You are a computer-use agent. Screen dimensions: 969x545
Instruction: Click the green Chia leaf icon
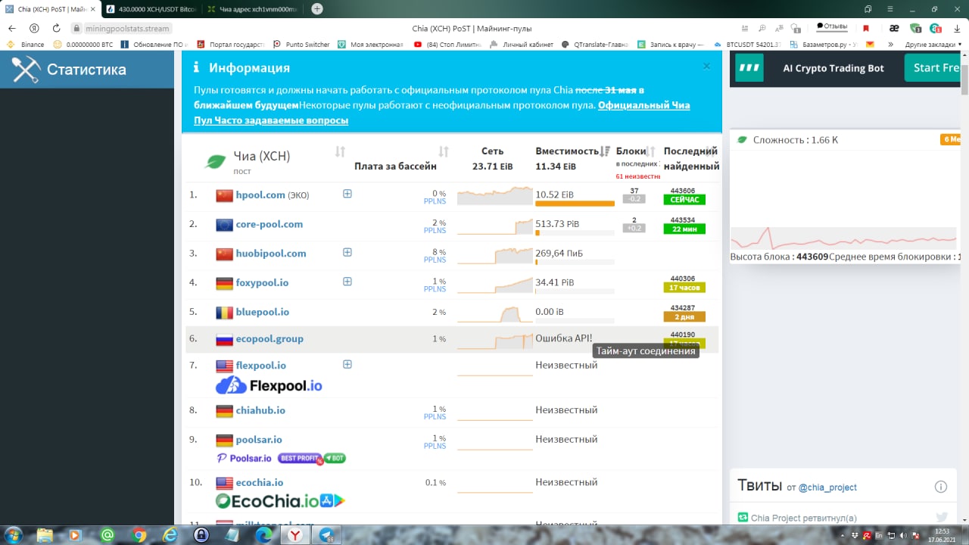tap(216, 161)
